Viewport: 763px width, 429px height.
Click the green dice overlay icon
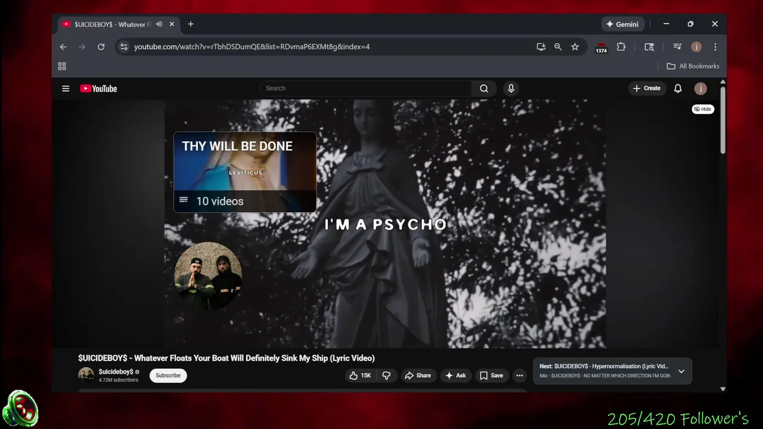click(20, 409)
